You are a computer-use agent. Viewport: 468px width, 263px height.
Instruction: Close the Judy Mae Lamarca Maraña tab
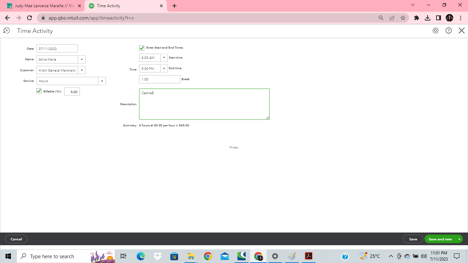79,6
